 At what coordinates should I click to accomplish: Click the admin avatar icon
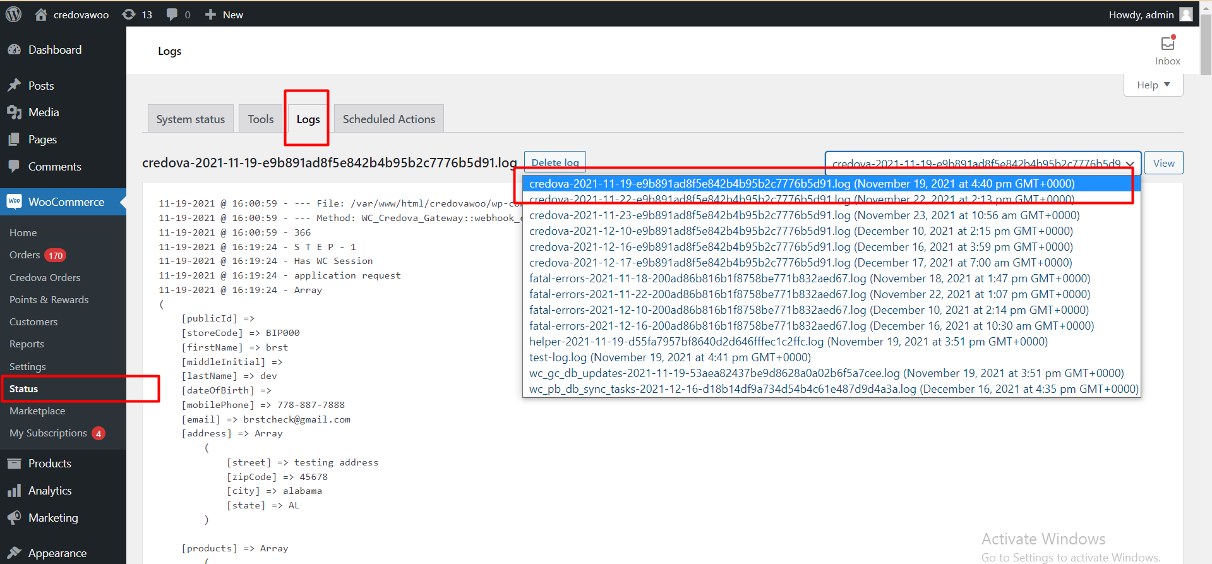[x=1186, y=14]
